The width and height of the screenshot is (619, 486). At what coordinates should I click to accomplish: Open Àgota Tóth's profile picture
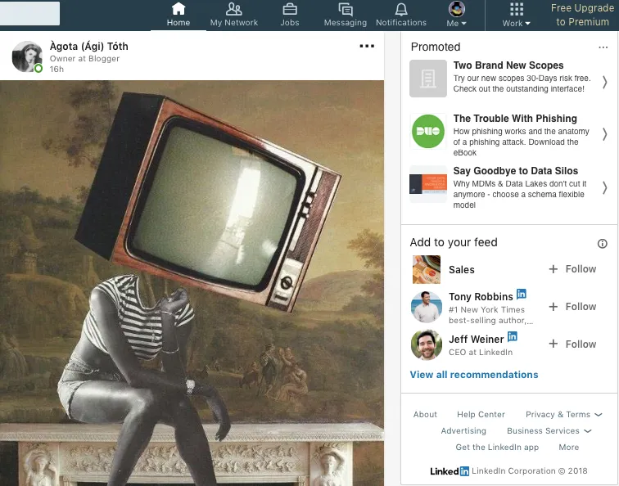(x=27, y=56)
